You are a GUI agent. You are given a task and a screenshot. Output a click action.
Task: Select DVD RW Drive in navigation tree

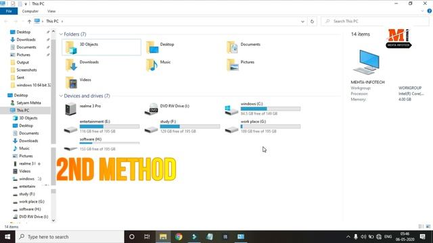[x=33, y=217]
